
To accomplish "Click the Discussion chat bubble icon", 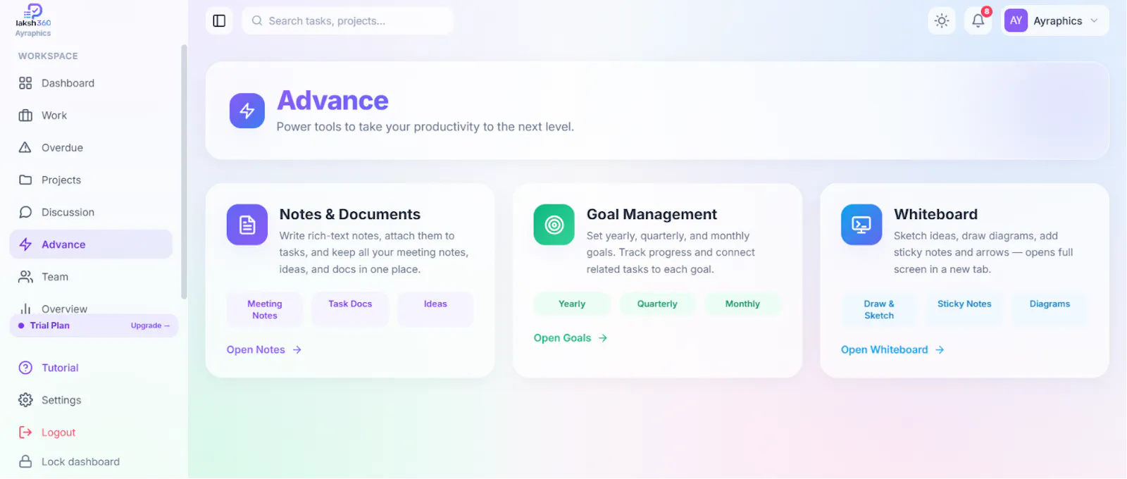I will [25, 213].
